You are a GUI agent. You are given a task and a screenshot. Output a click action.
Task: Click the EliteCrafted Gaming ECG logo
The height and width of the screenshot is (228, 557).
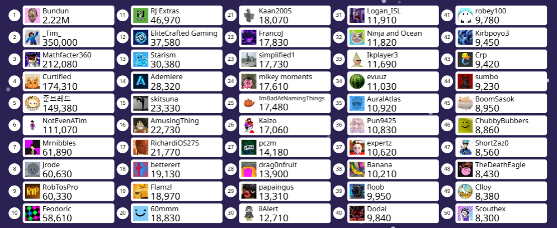click(141, 37)
